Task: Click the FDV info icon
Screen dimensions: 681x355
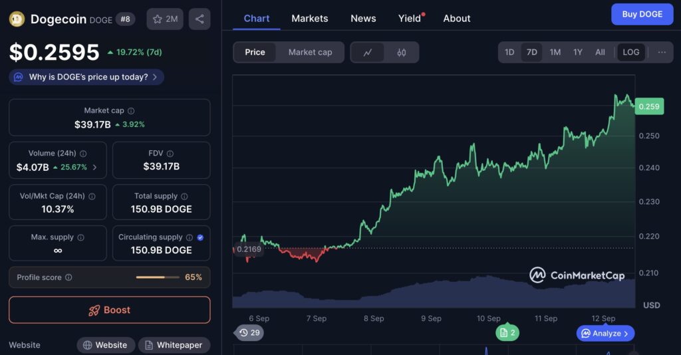Action: (170, 154)
